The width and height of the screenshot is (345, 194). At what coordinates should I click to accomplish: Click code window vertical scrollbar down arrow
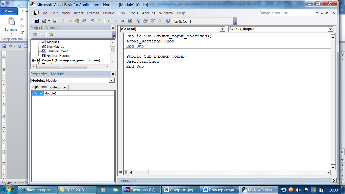[333, 167]
